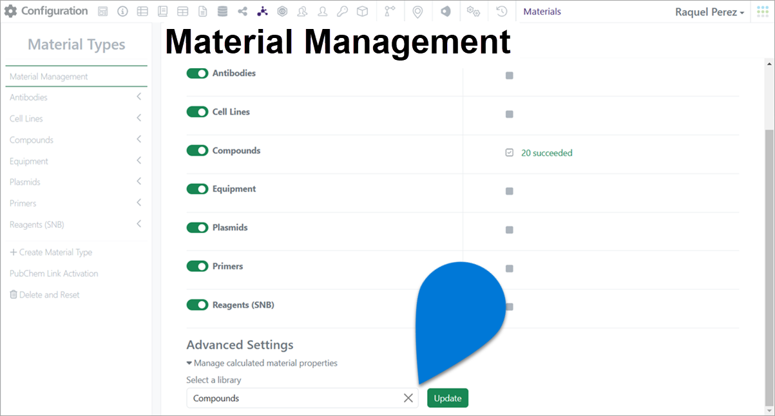Toggle off the Antibodies switch

197,73
